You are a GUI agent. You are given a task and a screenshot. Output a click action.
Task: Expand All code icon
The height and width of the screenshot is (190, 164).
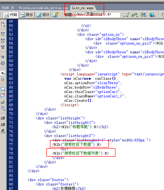click(x=3, y=47)
